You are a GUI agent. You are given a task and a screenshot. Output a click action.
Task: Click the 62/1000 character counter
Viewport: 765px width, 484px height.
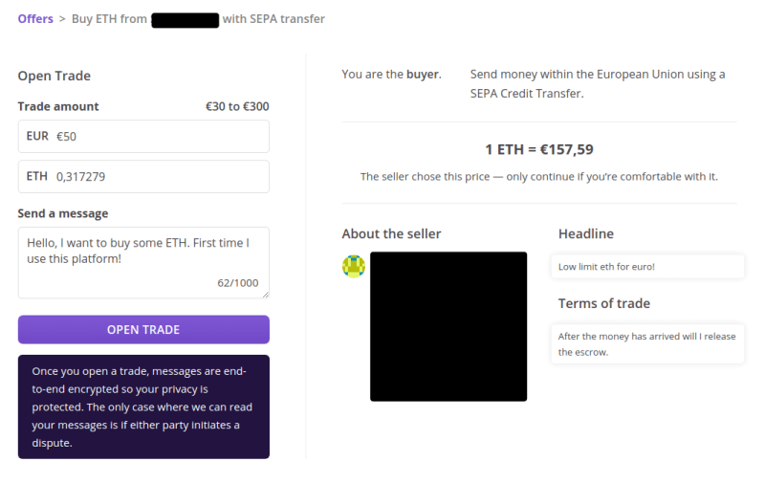[x=237, y=283]
